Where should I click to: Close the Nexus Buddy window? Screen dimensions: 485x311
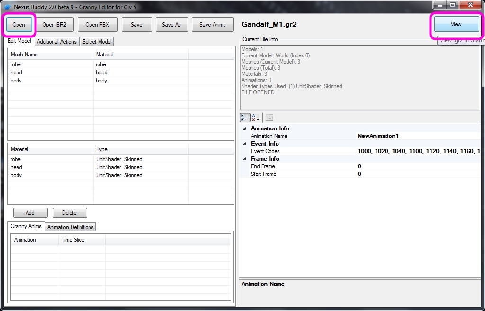(471, 5)
